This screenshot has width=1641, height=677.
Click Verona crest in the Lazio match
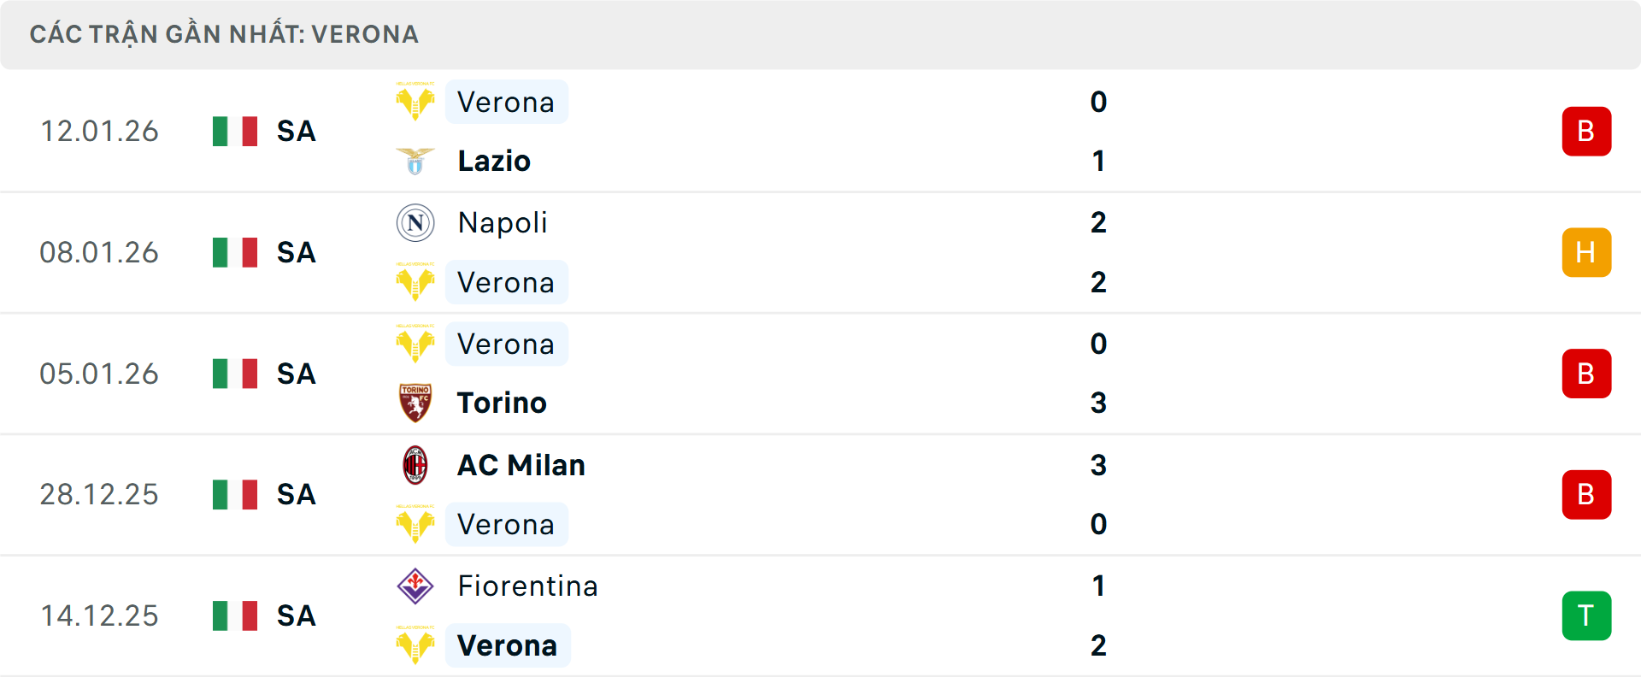[415, 103]
